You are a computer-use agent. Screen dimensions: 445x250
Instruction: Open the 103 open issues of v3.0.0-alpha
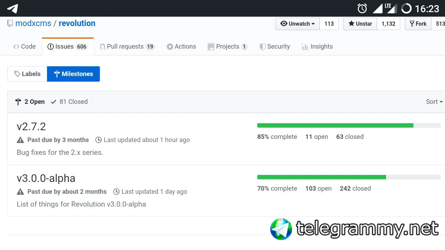318,189
